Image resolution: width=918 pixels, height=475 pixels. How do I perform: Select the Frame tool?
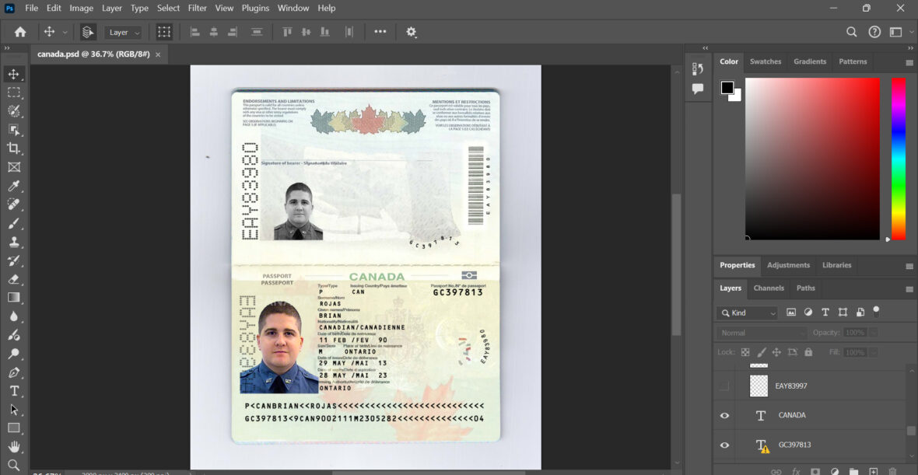tap(13, 166)
